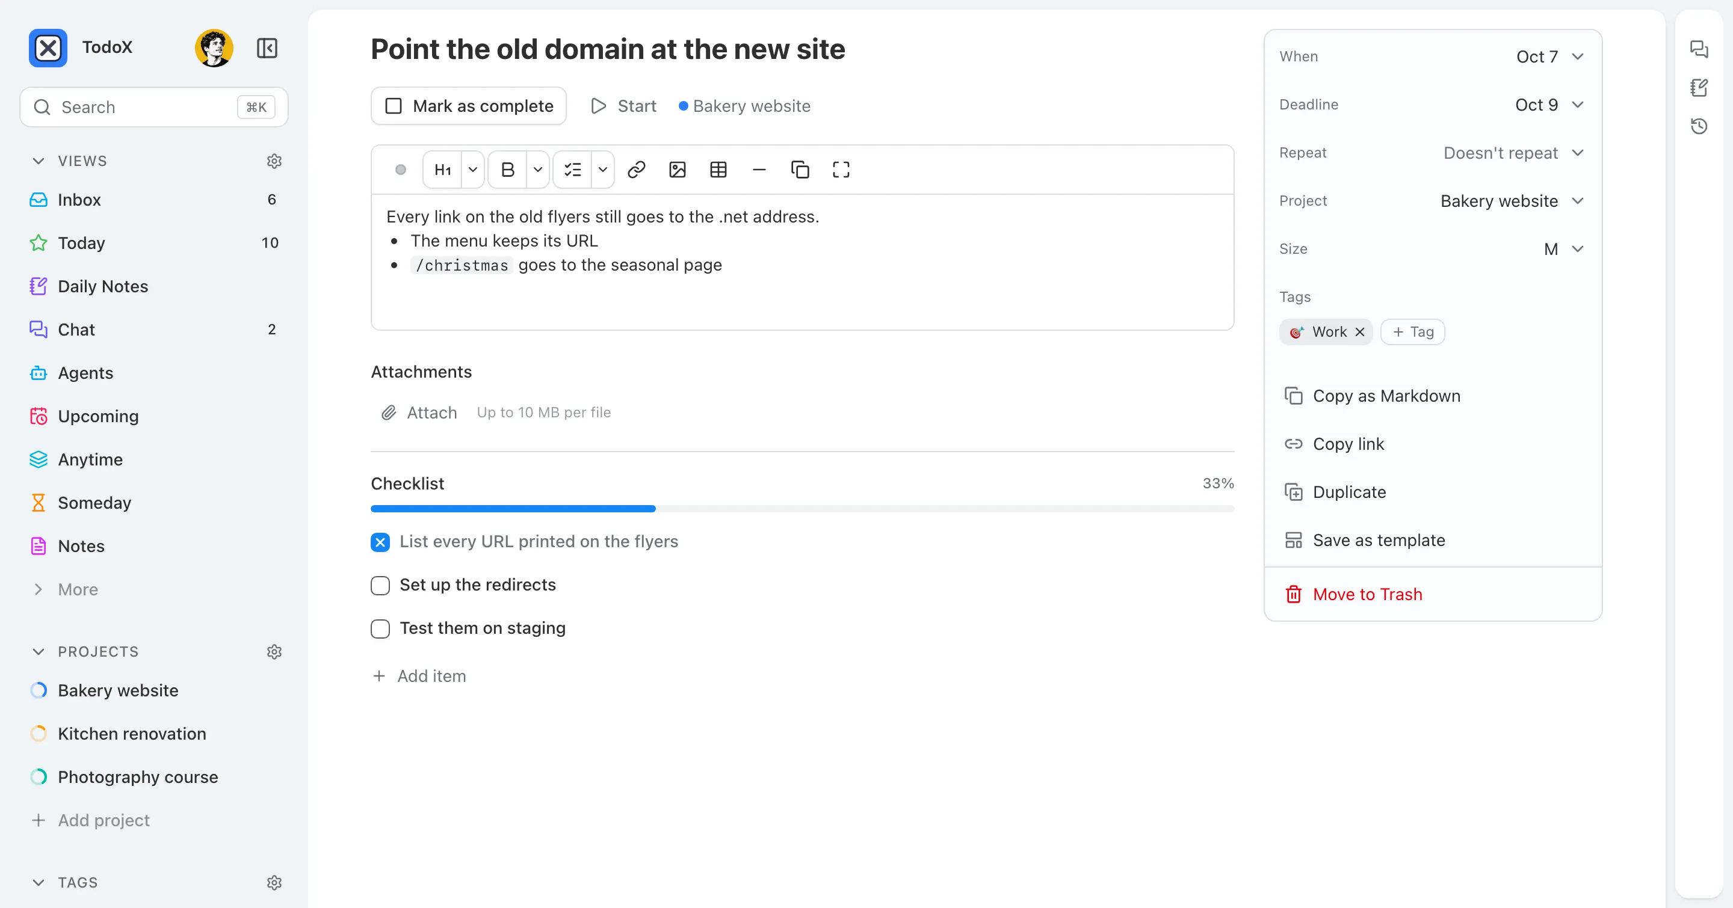Open the When date dropdown
The image size is (1733, 908).
click(1551, 57)
